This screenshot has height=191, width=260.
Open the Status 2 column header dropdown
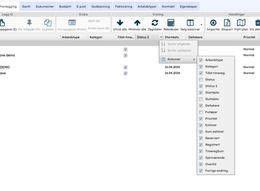click(x=161, y=37)
